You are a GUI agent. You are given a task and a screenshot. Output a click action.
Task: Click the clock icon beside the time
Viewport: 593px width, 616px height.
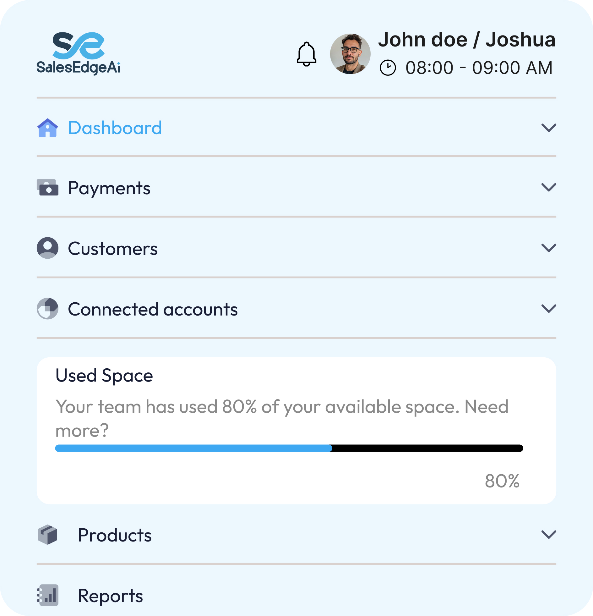[388, 68]
